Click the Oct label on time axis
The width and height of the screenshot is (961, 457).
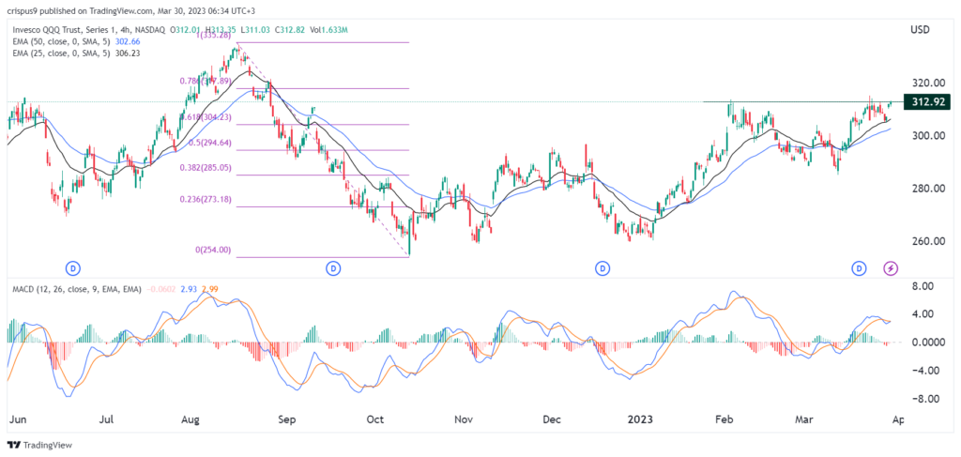[x=375, y=420]
